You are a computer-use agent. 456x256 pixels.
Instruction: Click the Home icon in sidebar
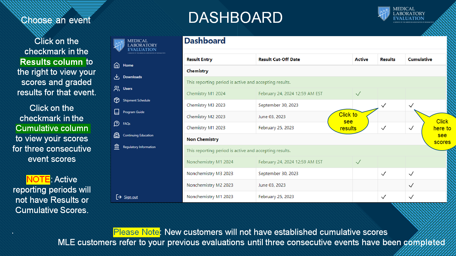click(x=117, y=65)
